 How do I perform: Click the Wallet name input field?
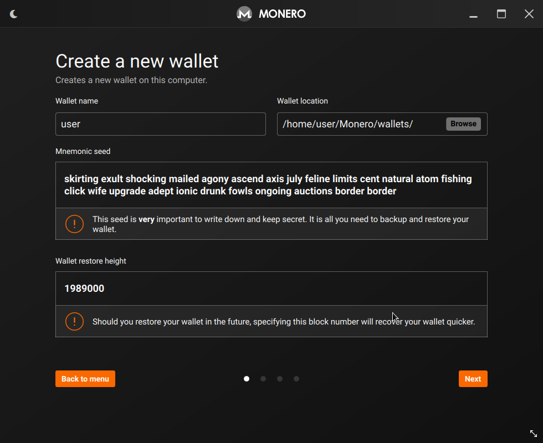point(161,124)
